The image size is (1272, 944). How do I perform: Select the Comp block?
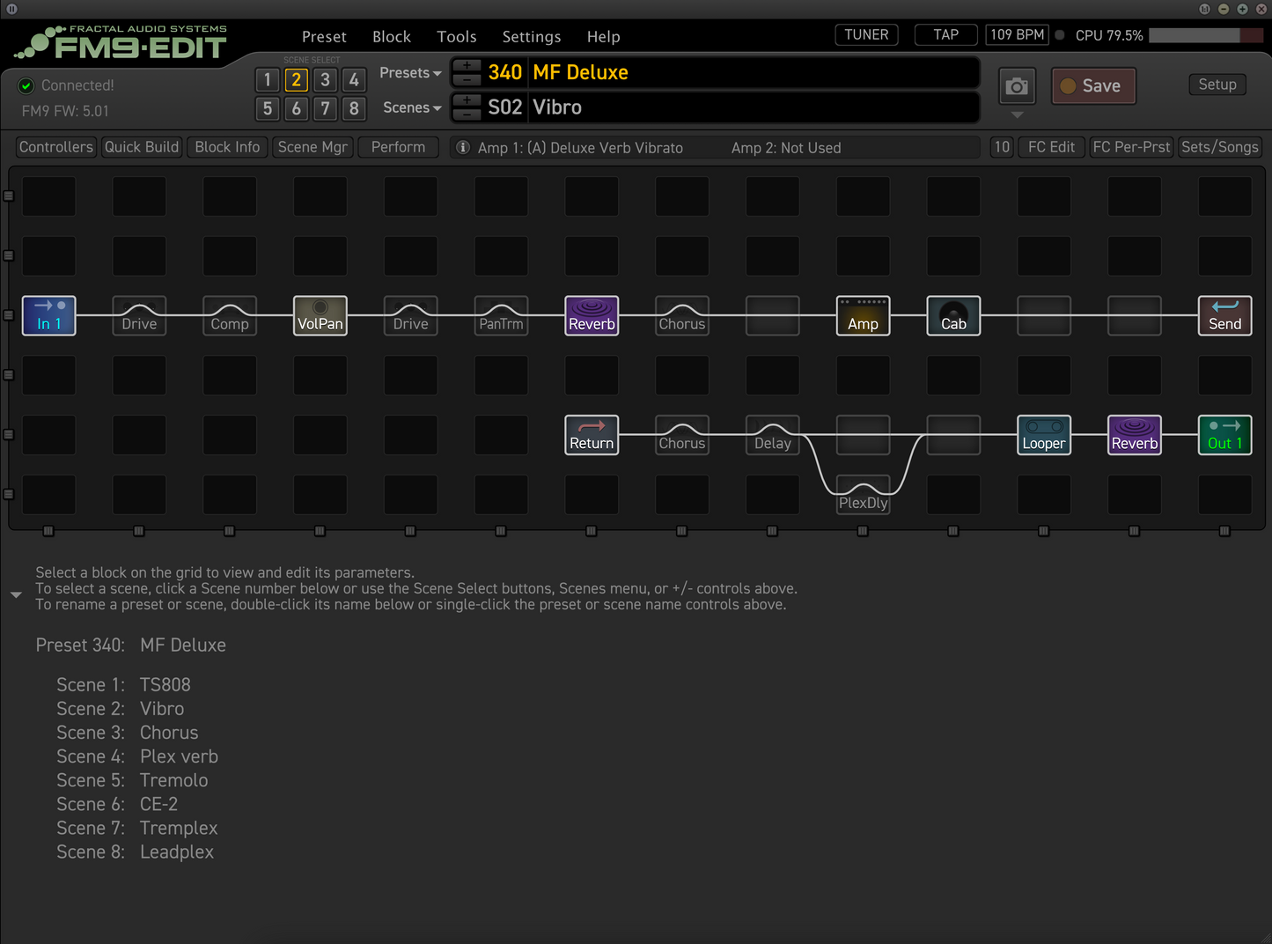tap(230, 315)
